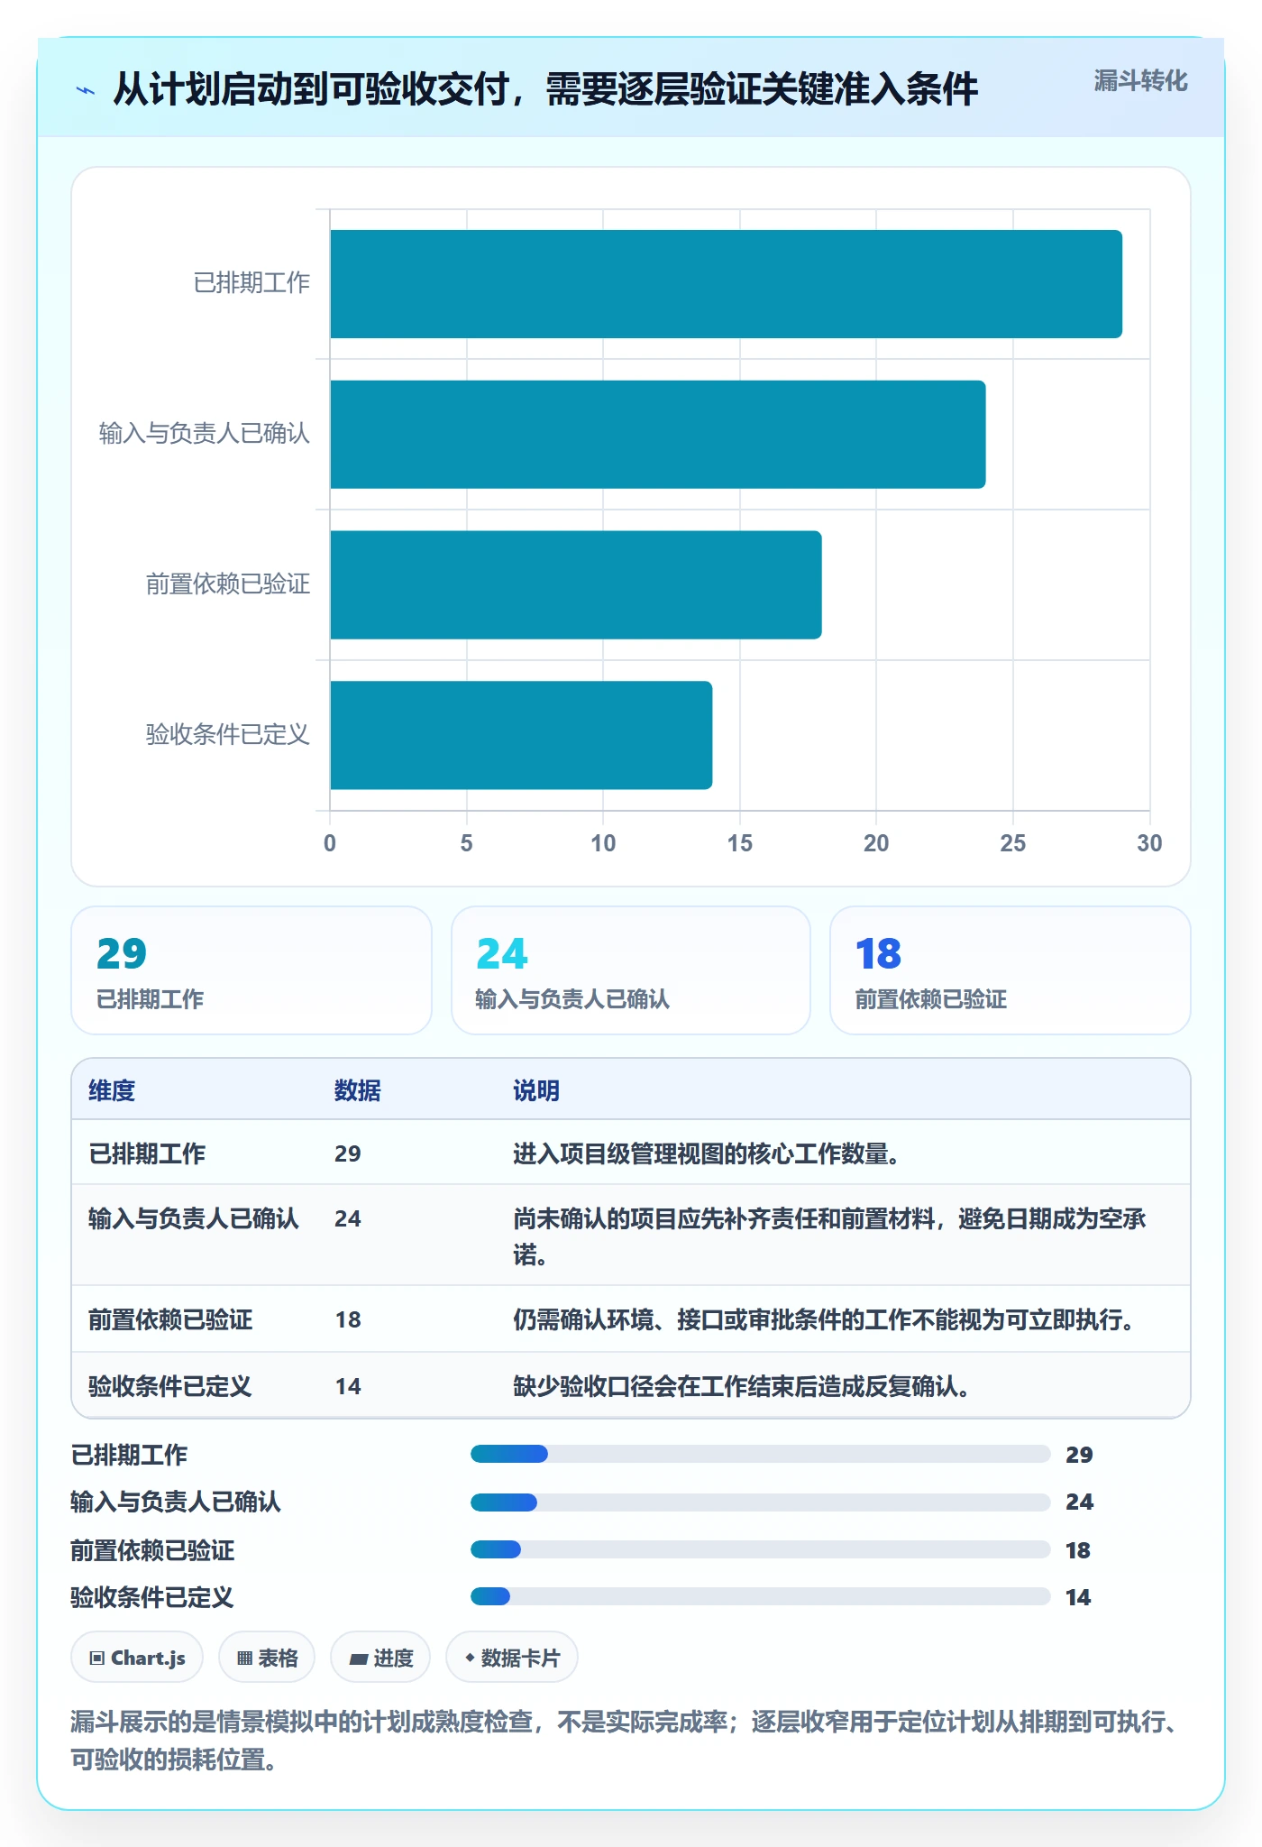Click the 验收条件已定义 table row label
The height and width of the screenshot is (1847, 1262).
(170, 1386)
